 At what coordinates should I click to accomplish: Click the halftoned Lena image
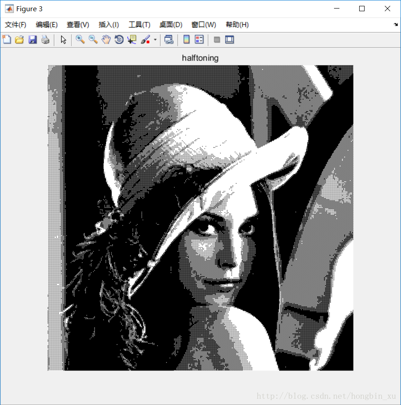click(200, 218)
